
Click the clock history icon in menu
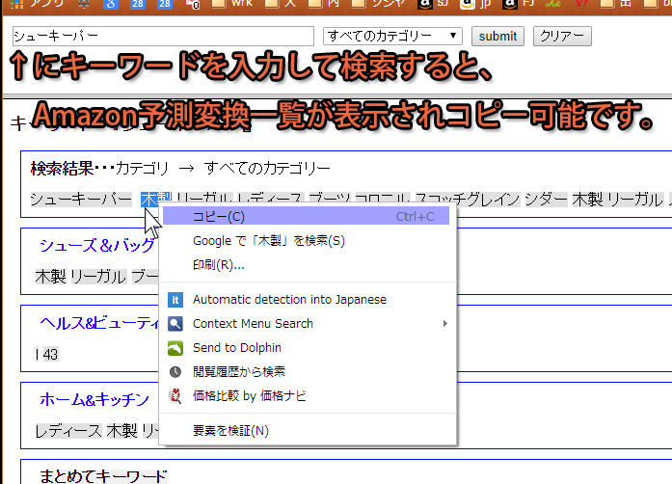(x=175, y=372)
